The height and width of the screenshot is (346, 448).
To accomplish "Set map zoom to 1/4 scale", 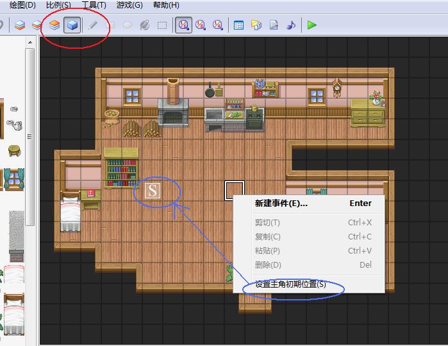I will coord(218,25).
